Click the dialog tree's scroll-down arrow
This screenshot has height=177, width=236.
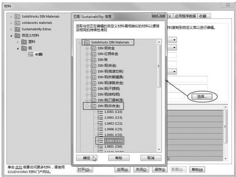[159, 149]
